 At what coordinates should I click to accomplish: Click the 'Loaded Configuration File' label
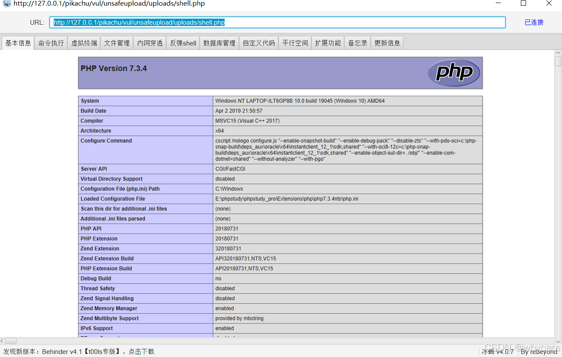(113, 199)
